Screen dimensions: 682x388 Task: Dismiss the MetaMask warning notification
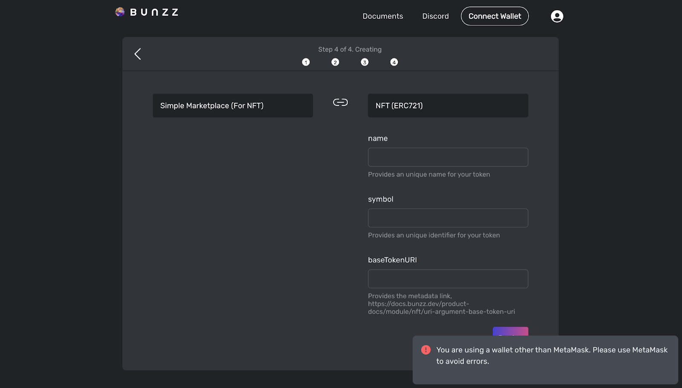point(545,359)
